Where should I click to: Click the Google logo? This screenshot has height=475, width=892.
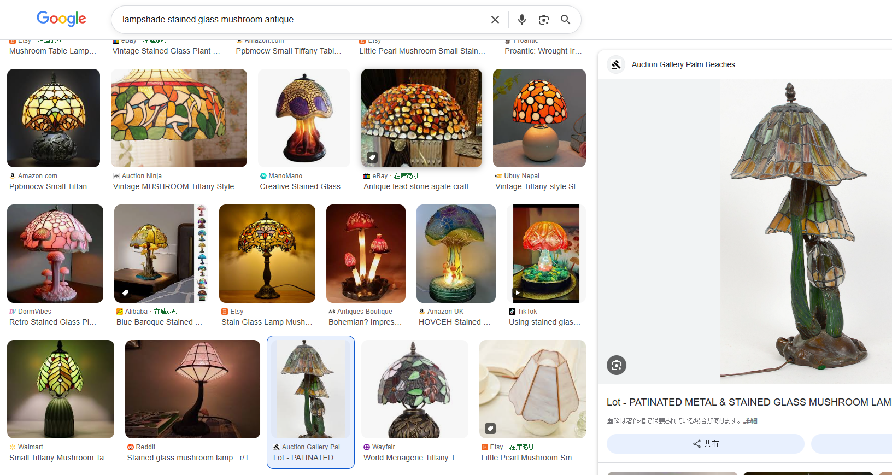point(61,19)
